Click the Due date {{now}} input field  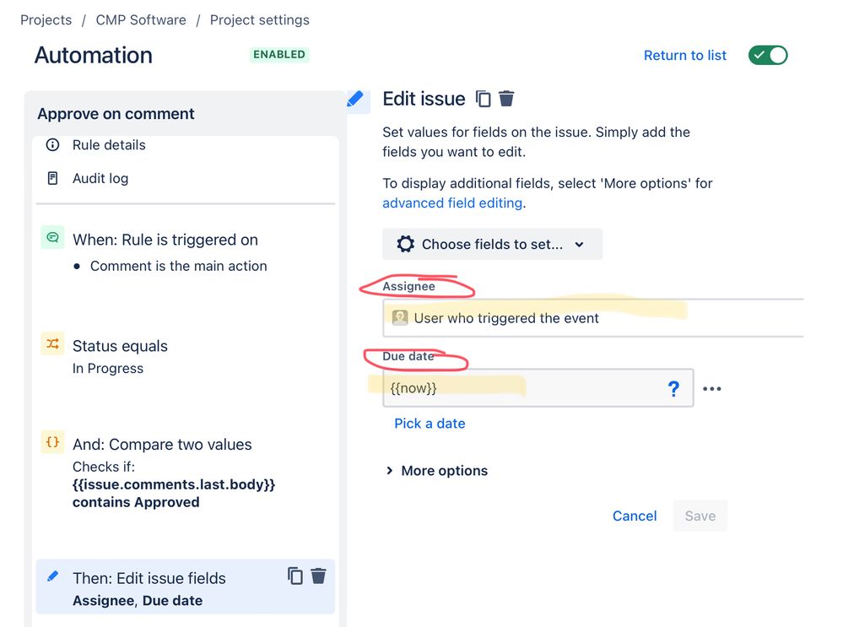pos(538,387)
